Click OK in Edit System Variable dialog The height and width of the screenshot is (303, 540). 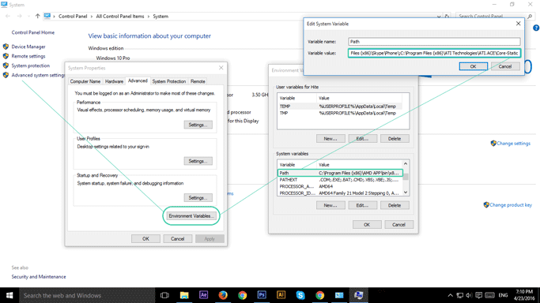(474, 66)
